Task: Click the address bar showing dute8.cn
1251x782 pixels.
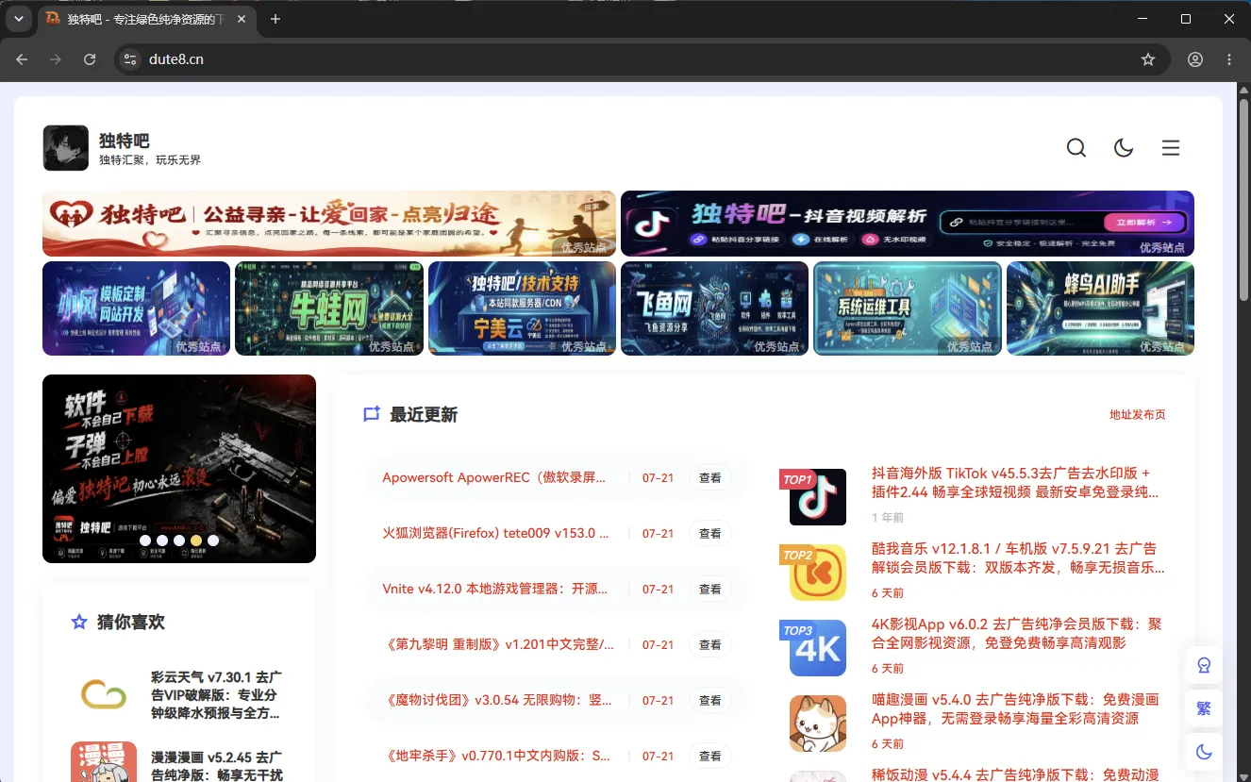Action: tap(642, 59)
